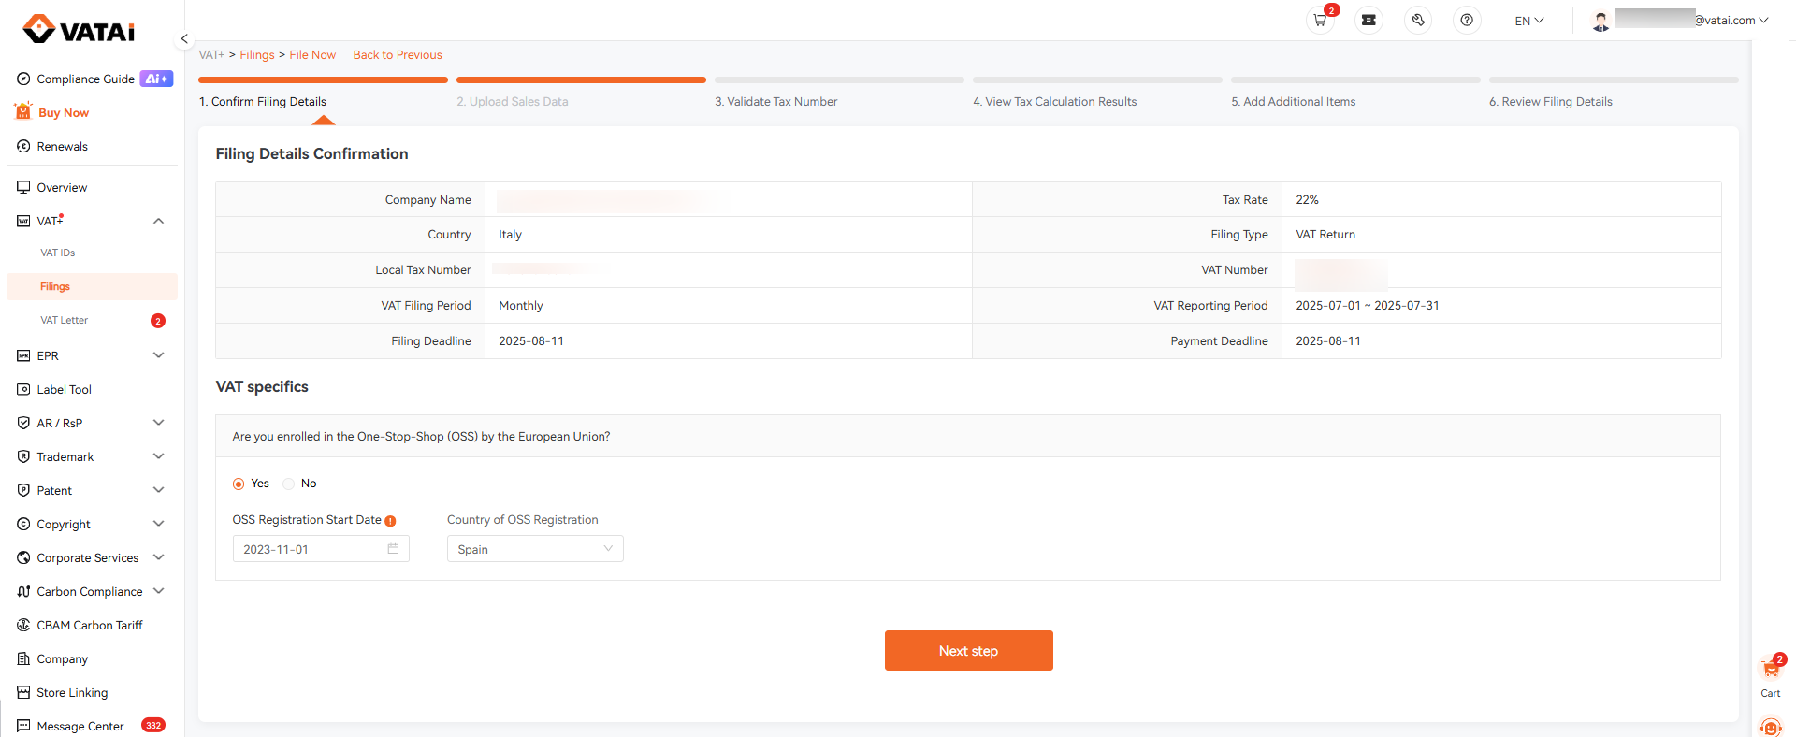Viewport: 1796px width, 737px height.
Task: Click the OSS Registration Start Date field
Action: tap(311, 549)
